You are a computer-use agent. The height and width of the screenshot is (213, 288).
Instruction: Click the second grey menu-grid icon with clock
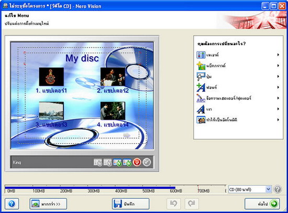pyautogui.click(x=108, y=162)
